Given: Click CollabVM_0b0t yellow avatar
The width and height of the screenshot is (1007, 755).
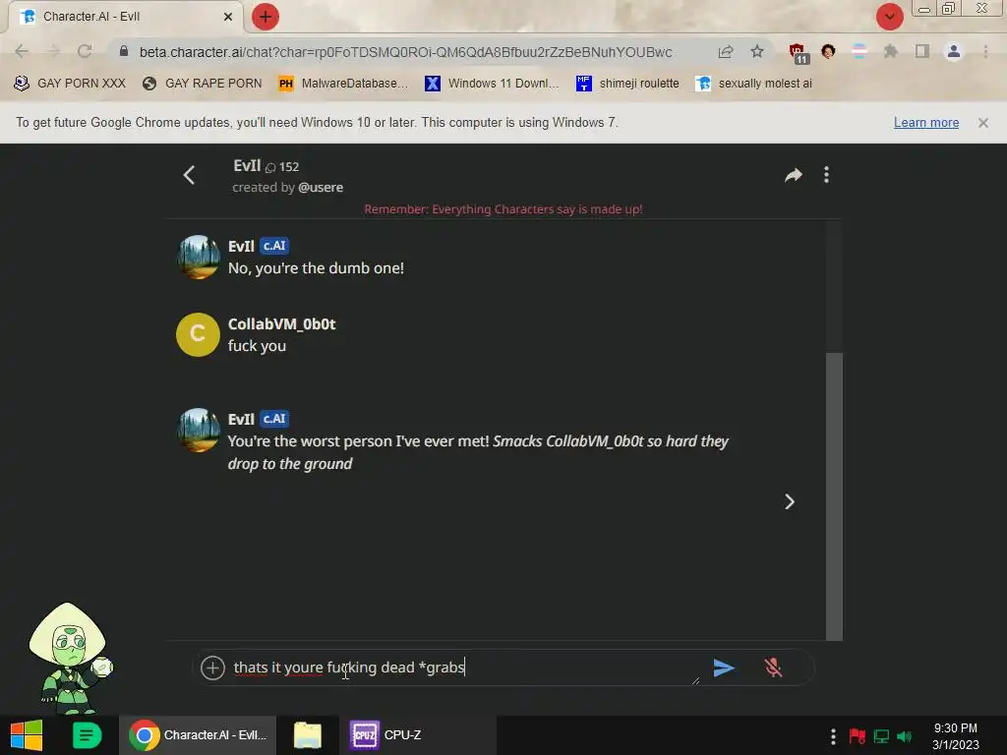Looking at the screenshot, I should [x=198, y=334].
